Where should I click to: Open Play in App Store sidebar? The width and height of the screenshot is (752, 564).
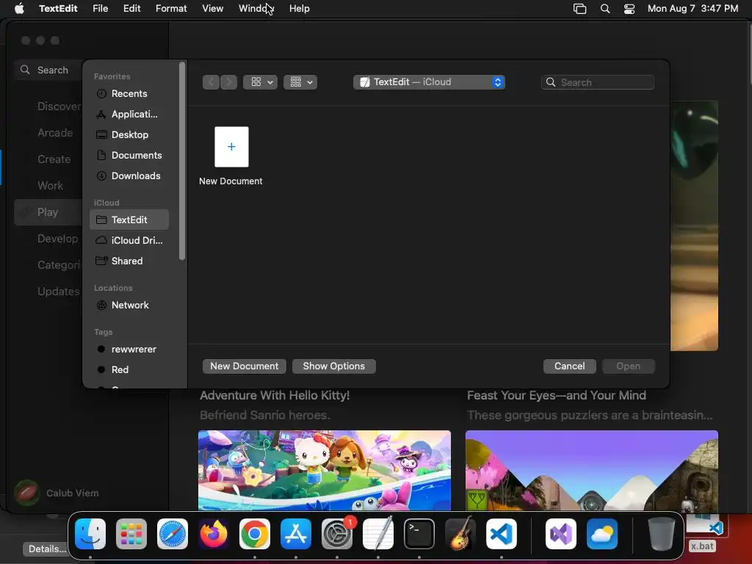[48, 212]
